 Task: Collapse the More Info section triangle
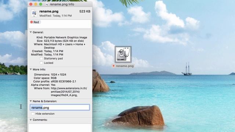31,69
